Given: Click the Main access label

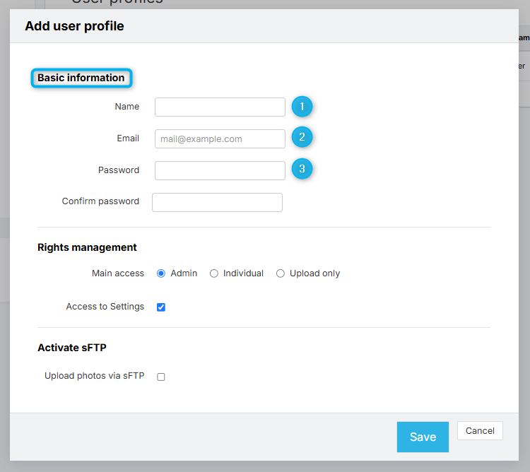Looking at the screenshot, I should [x=118, y=273].
